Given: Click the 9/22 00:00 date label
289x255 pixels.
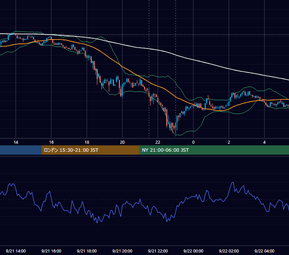Looking at the screenshot, I should (x=193, y=251).
